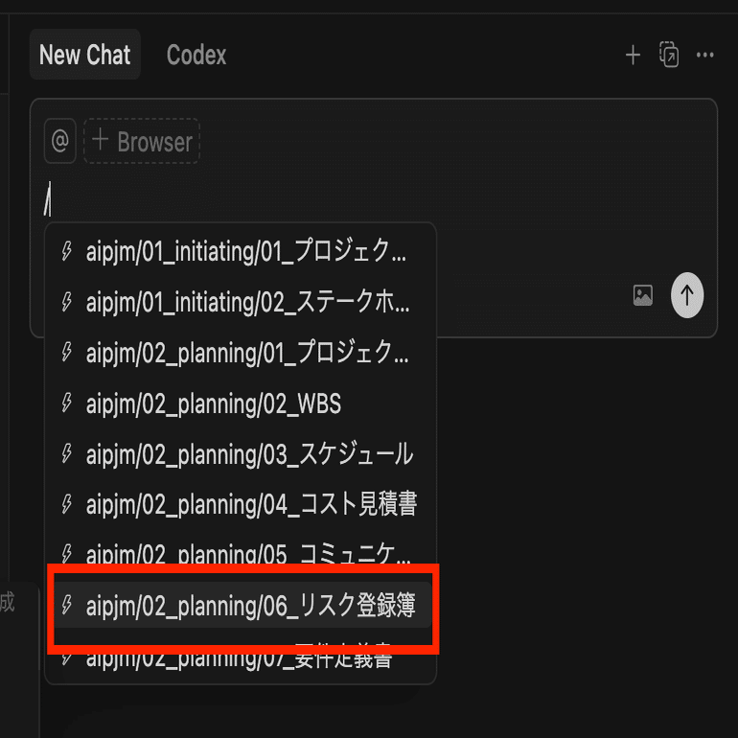Click the image attachment icon
Viewport: 738px width, 738px height.
(642, 295)
